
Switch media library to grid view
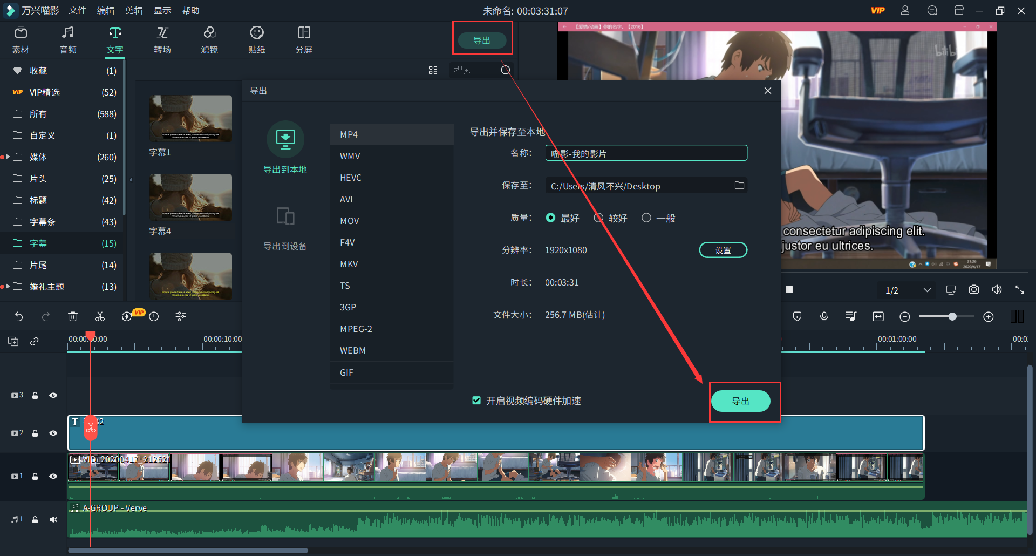[433, 70]
